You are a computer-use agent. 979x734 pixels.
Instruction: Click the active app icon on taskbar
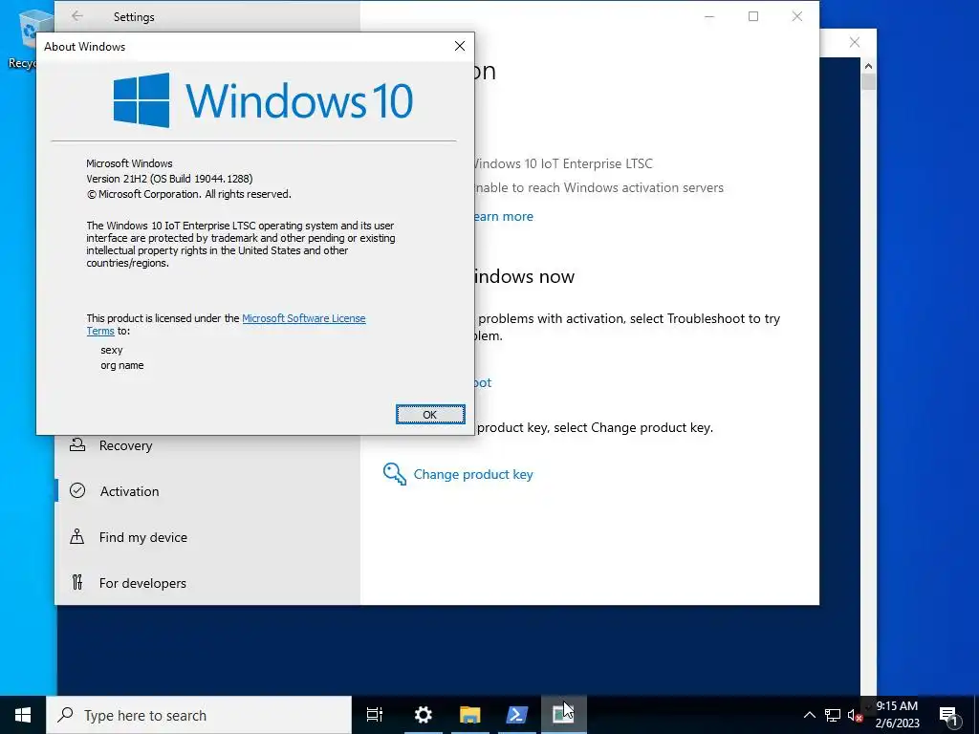pos(563,715)
